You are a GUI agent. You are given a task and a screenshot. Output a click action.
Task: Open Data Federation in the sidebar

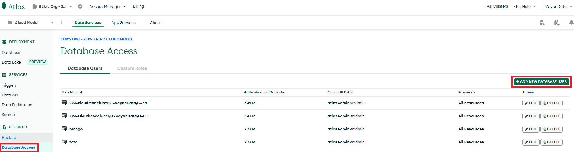click(x=17, y=105)
